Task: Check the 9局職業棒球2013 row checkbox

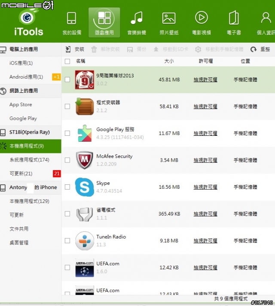Action: (67, 80)
